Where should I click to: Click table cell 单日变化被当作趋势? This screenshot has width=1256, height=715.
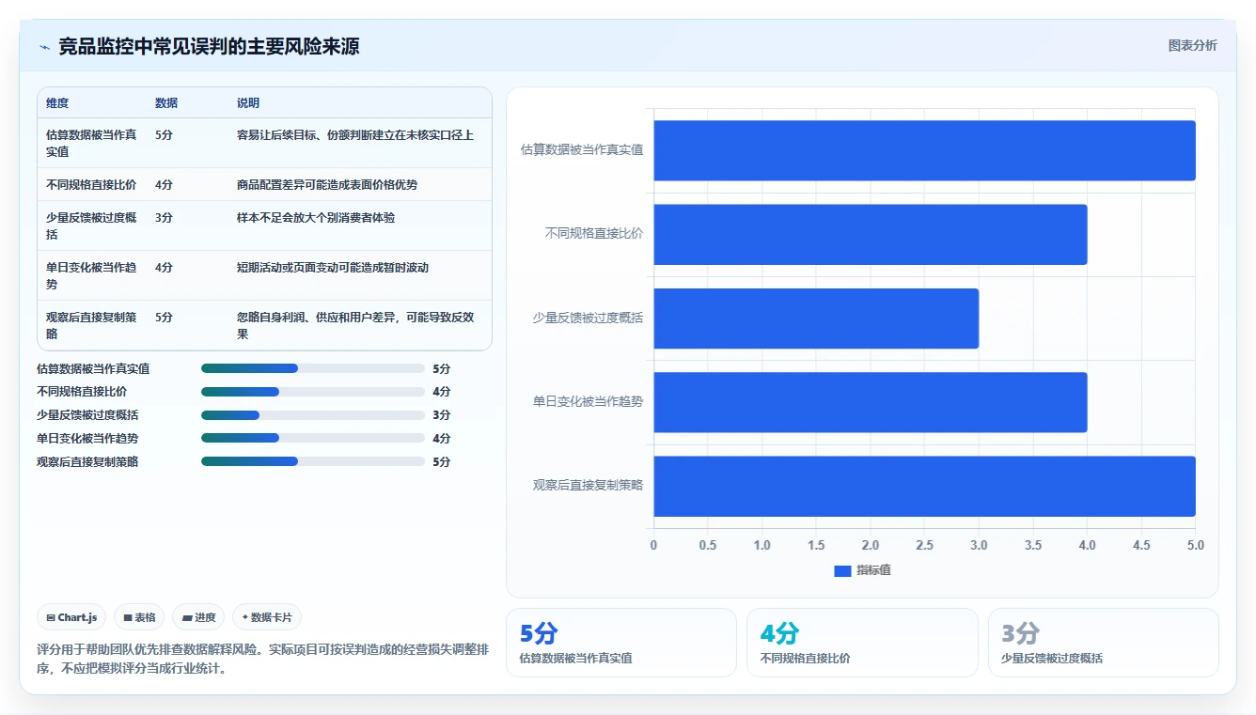coord(92,275)
